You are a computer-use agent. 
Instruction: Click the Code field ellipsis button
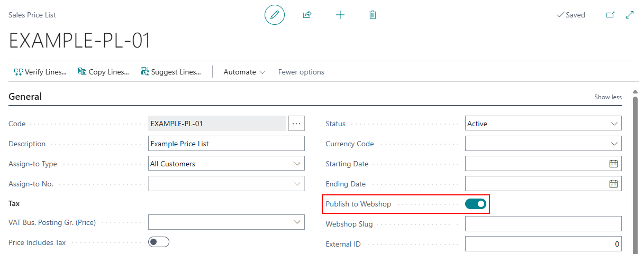[296, 124]
